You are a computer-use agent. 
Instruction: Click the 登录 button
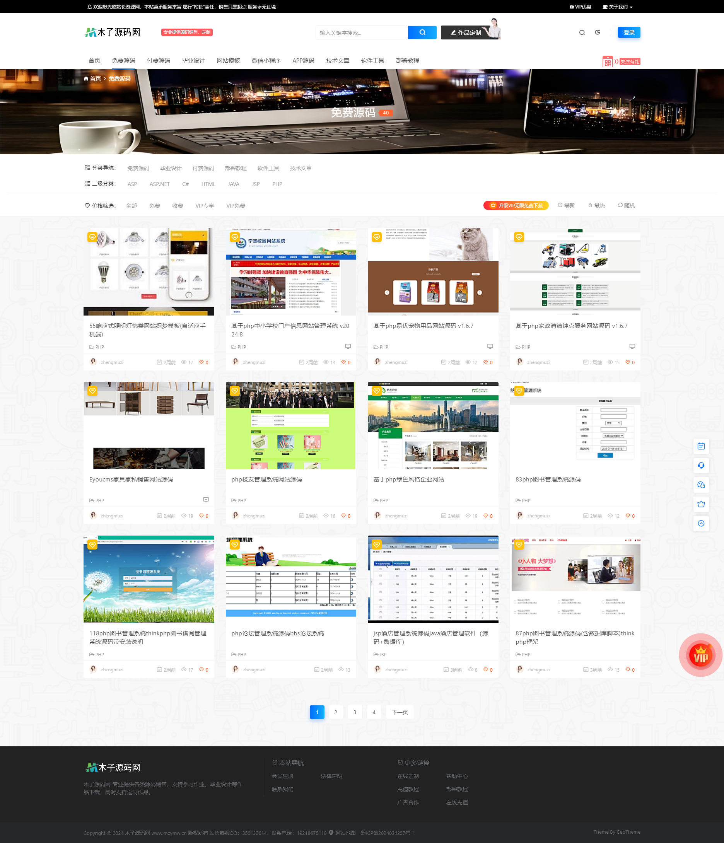tap(629, 32)
